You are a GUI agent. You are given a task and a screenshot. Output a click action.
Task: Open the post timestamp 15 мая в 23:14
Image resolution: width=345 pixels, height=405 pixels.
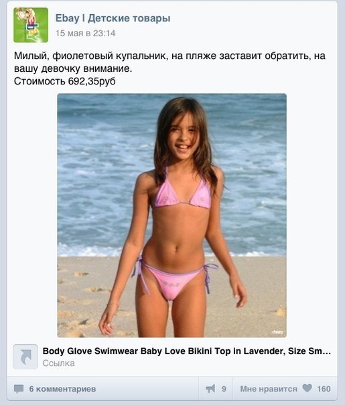click(85, 34)
